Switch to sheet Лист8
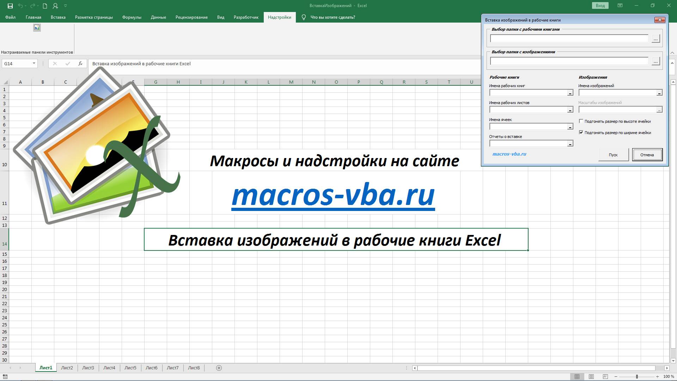This screenshot has height=381, width=677. (x=194, y=368)
